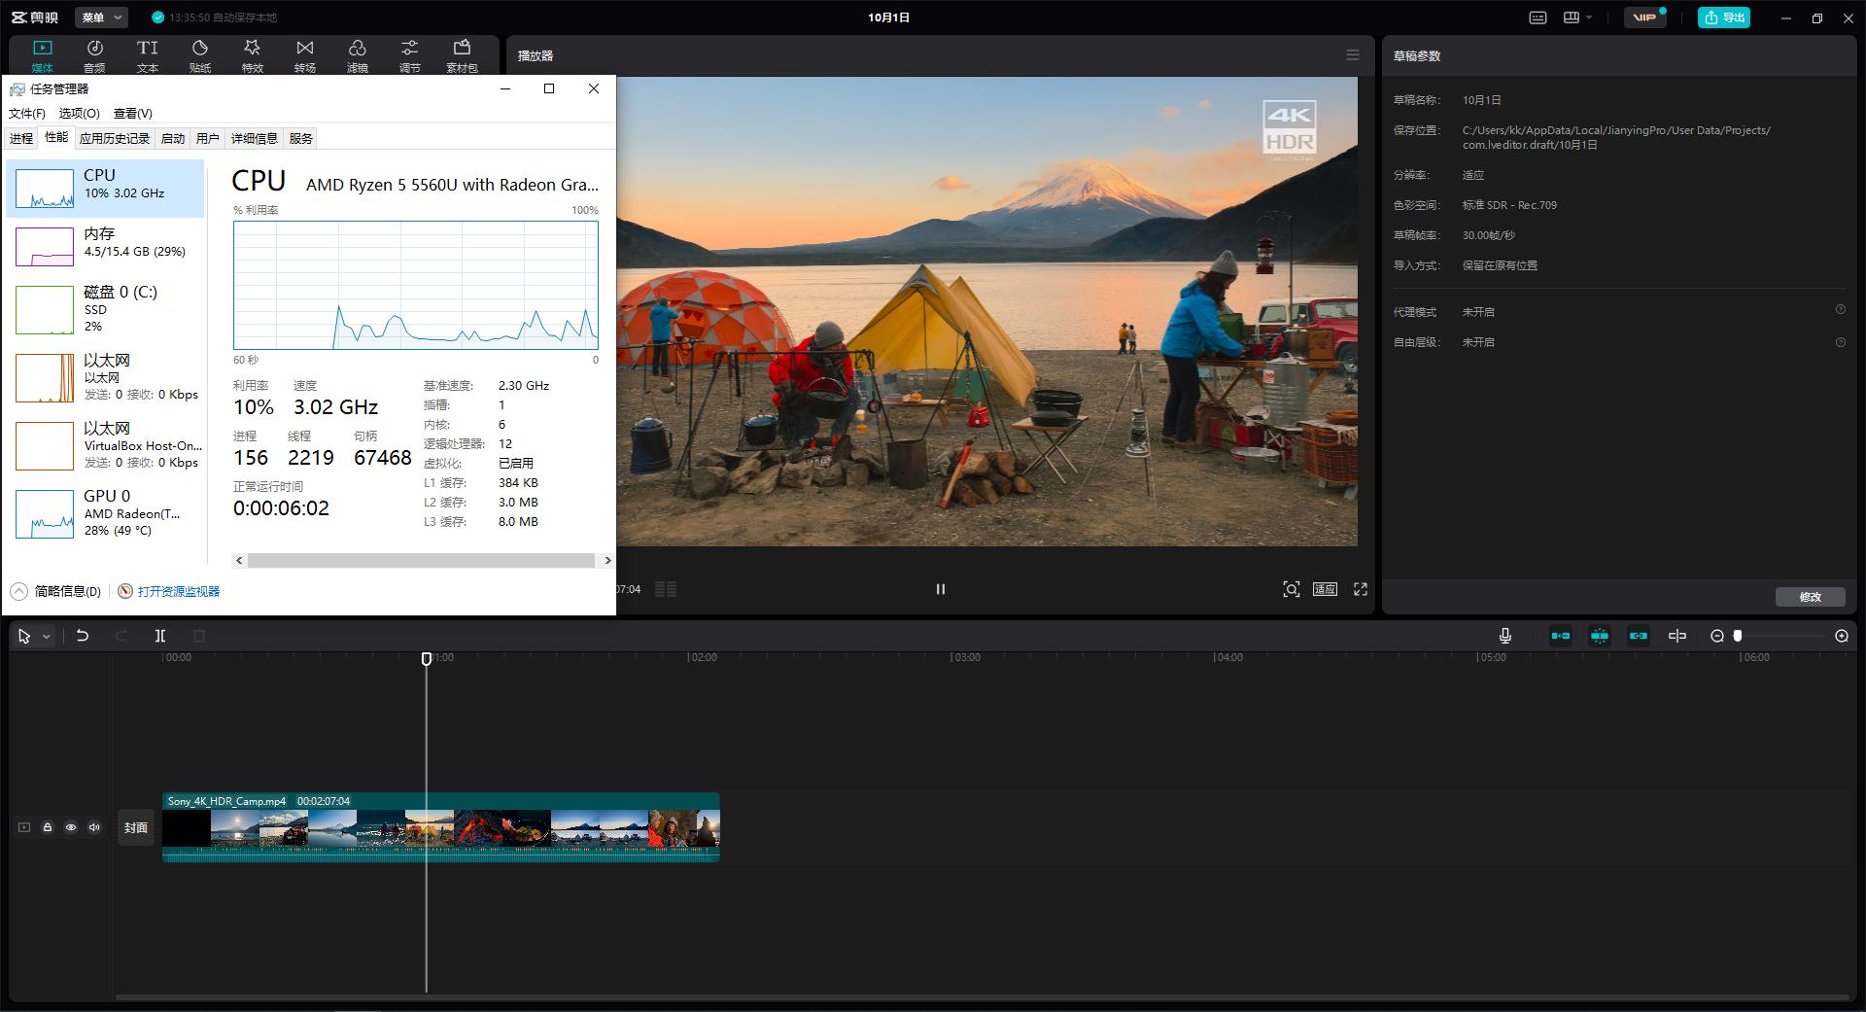Open the 特效 effects panel
This screenshot has height=1012, width=1866.
[252, 55]
